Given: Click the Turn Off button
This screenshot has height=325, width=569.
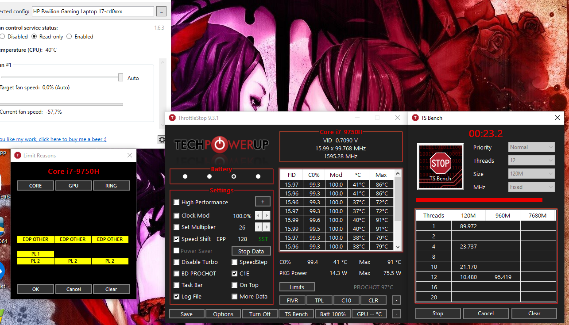Looking at the screenshot, I should 260,314.
